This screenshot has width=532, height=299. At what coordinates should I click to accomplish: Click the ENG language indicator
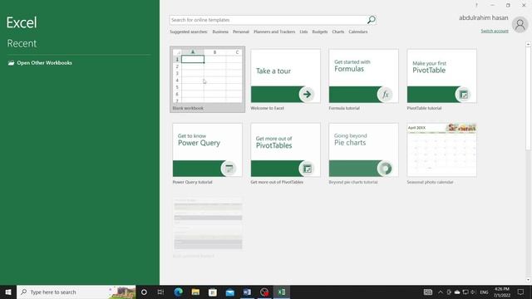pyautogui.click(x=484, y=292)
